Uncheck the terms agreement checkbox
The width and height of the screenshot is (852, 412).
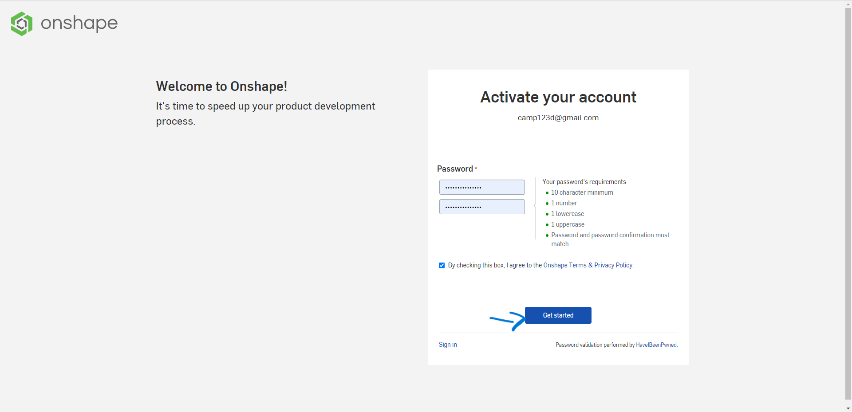442,266
